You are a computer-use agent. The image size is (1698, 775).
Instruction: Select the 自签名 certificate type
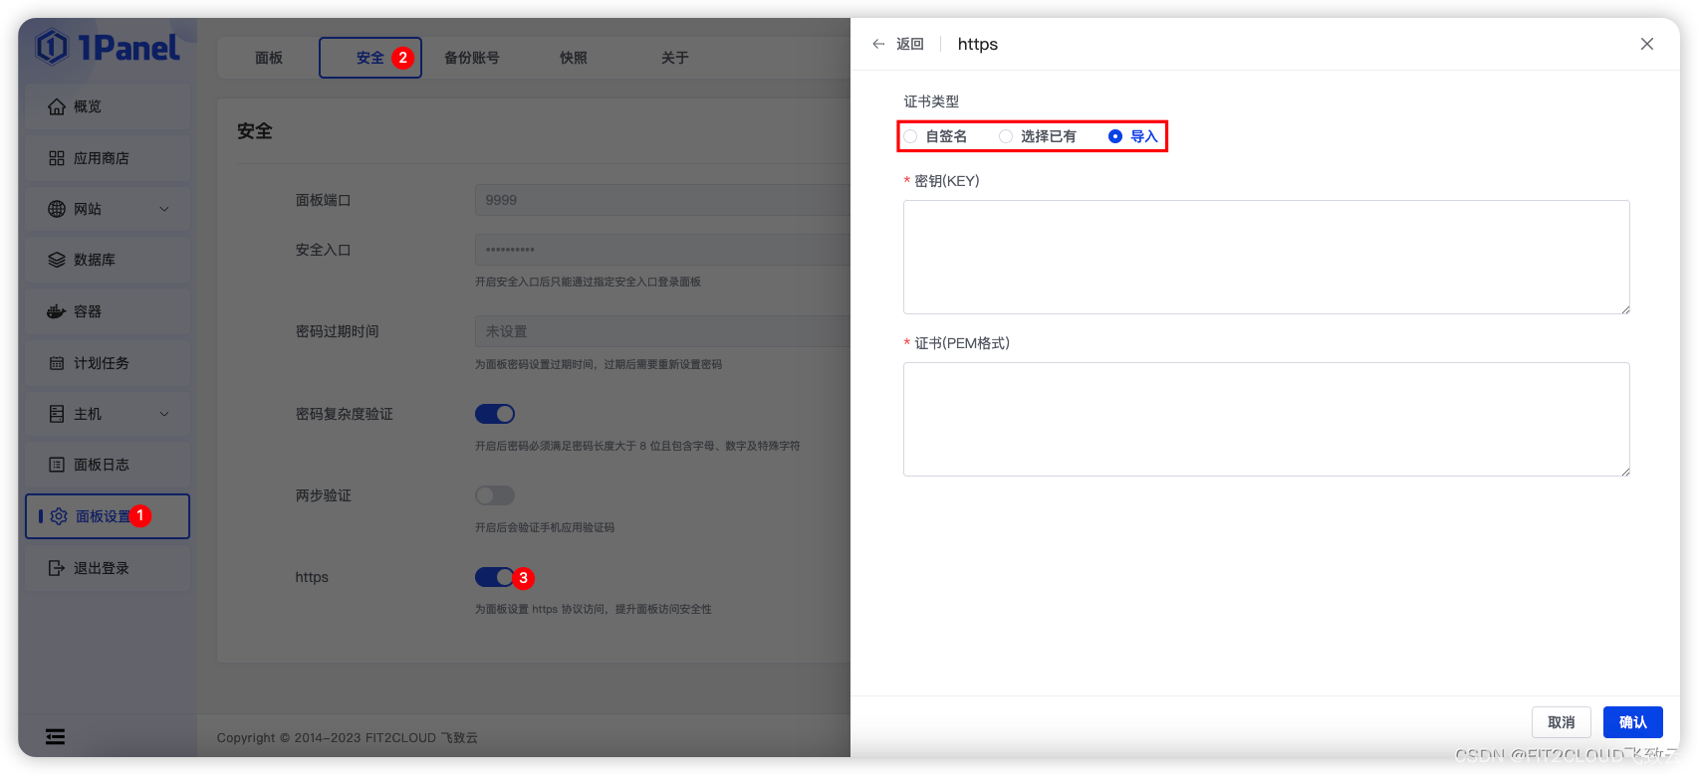[x=936, y=136]
